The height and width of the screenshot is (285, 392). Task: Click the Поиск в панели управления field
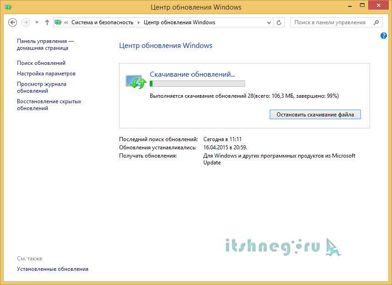tap(330, 22)
